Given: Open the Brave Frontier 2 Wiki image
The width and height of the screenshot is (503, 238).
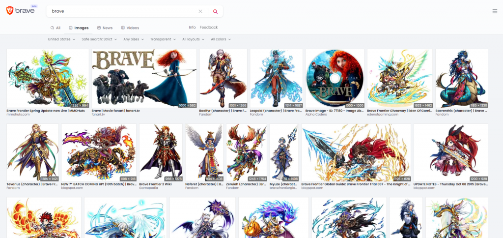Looking at the screenshot, I should [161, 152].
